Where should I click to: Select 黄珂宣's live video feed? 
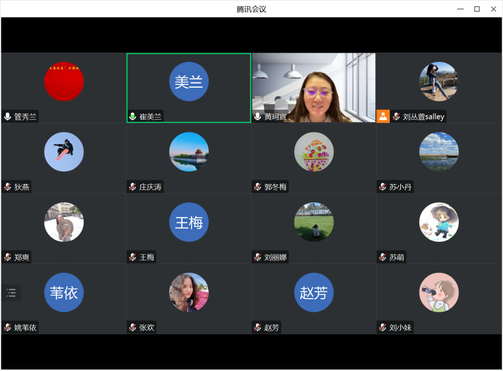tap(314, 88)
